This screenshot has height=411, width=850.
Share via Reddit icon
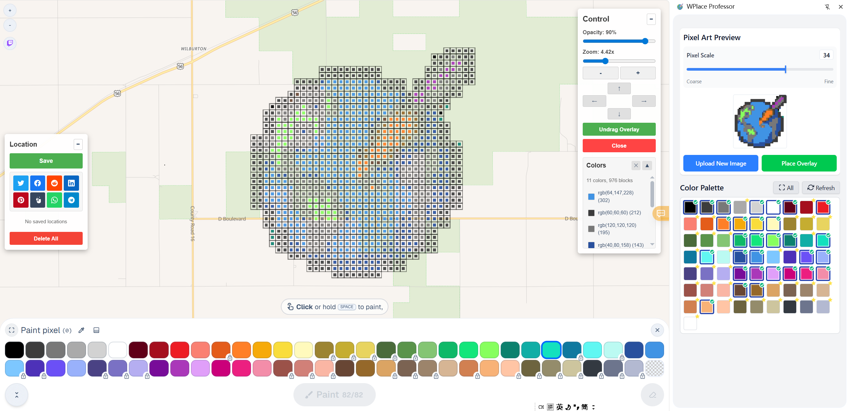click(x=54, y=183)
